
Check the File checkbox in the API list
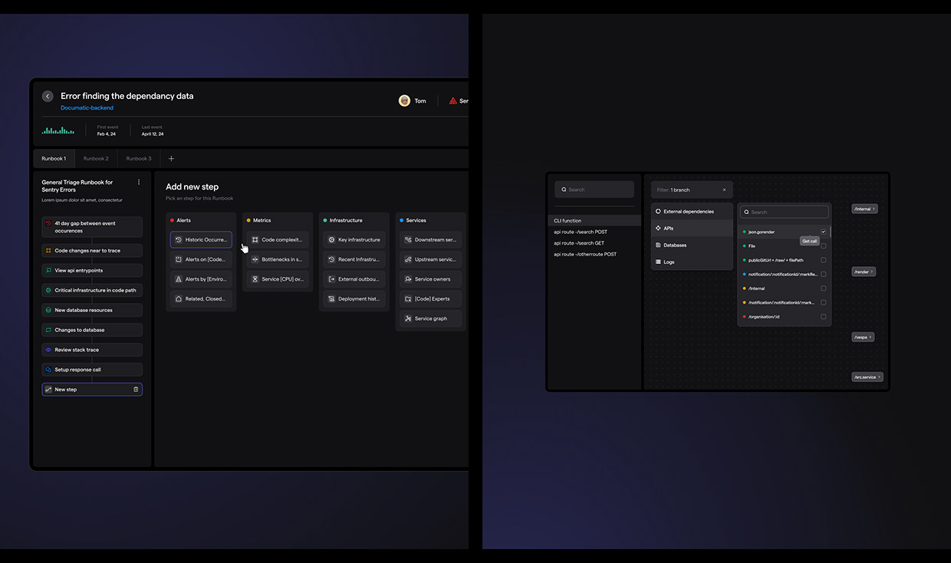[824, 246]
